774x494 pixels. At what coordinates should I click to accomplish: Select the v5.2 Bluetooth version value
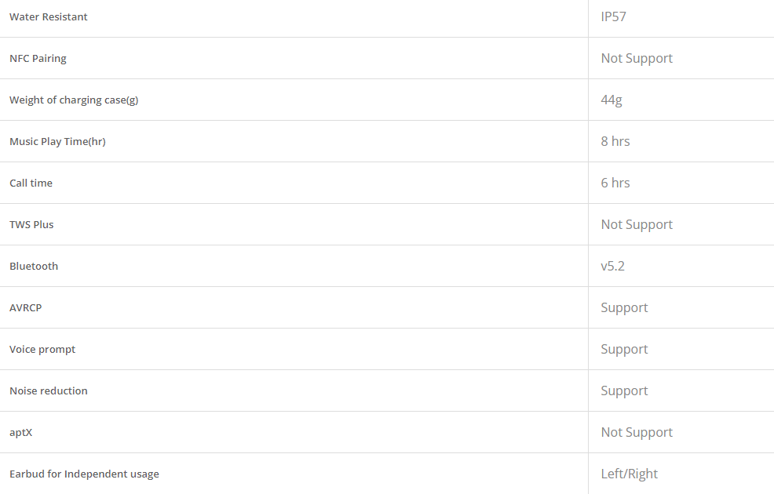point(612,266)
